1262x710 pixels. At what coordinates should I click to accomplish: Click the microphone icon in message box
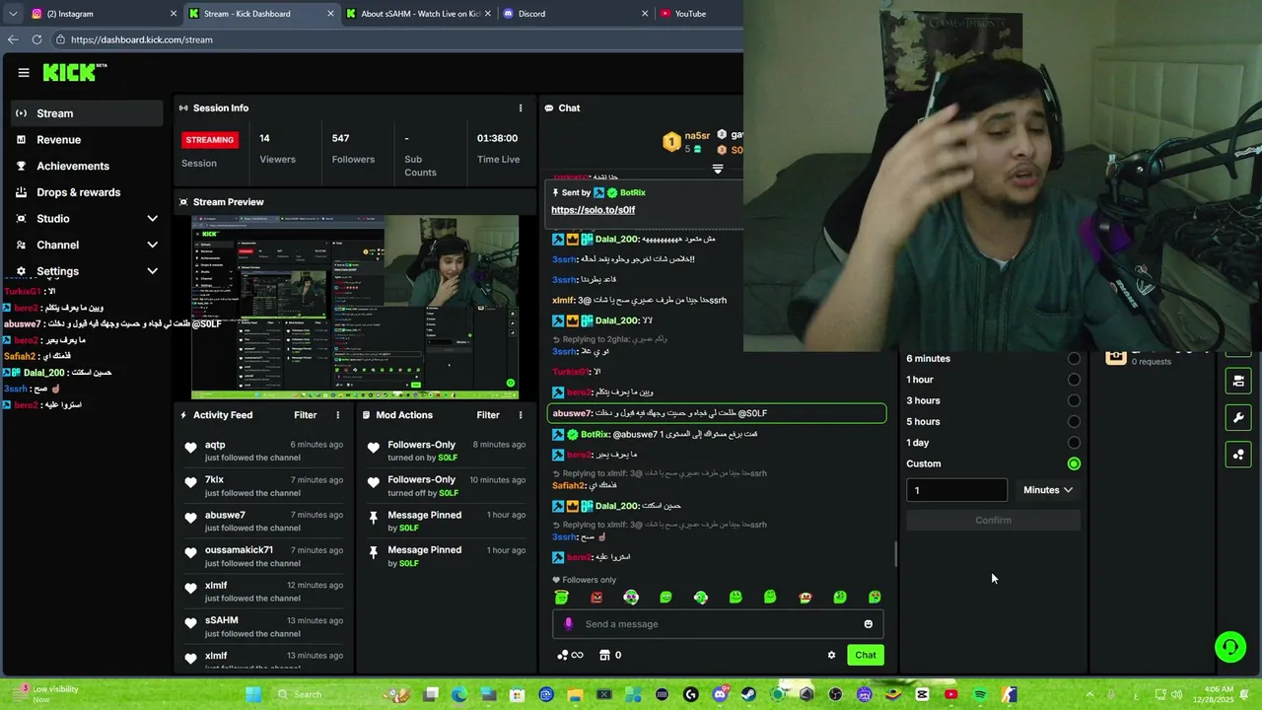(x=568, y=624)
